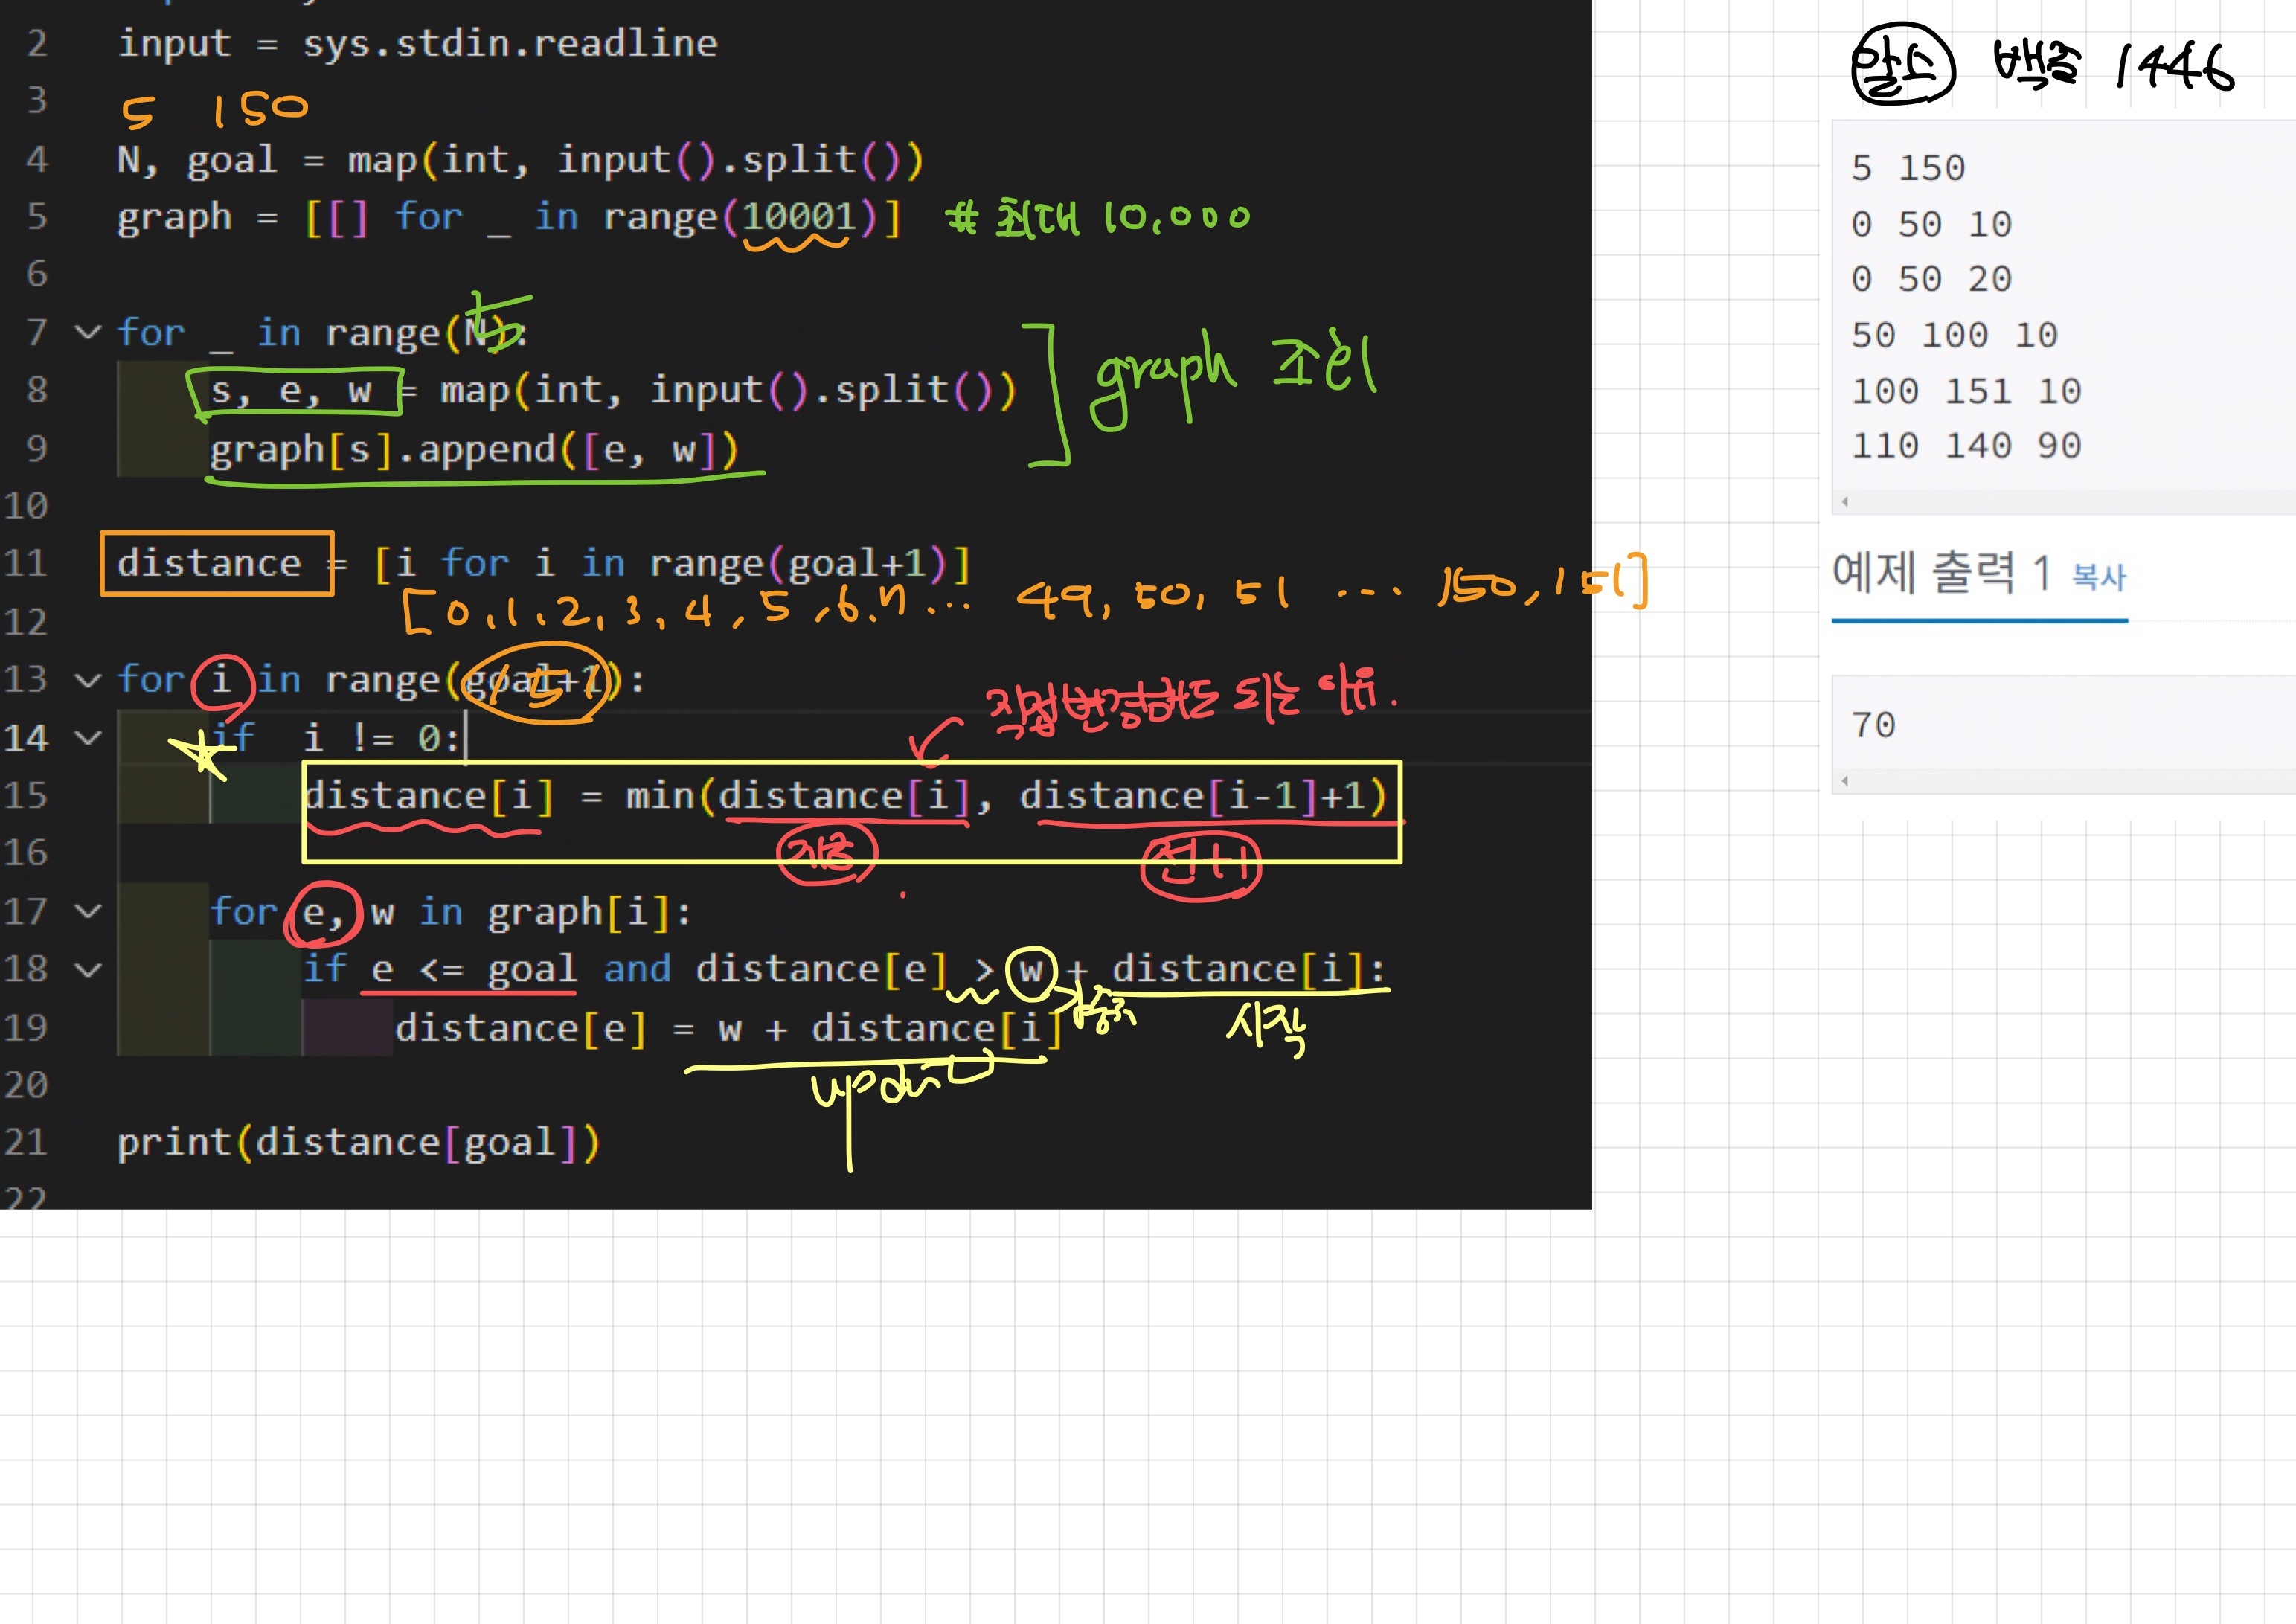Image resolution: width=2296 pixels, height=1624 pixels.
Task: Click the underlined 10001 number in range
Action: click(798, 217)
